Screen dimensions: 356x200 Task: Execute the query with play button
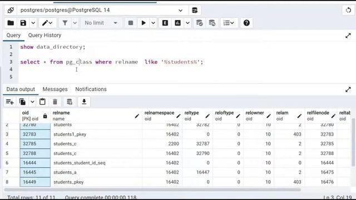[144, 23]
